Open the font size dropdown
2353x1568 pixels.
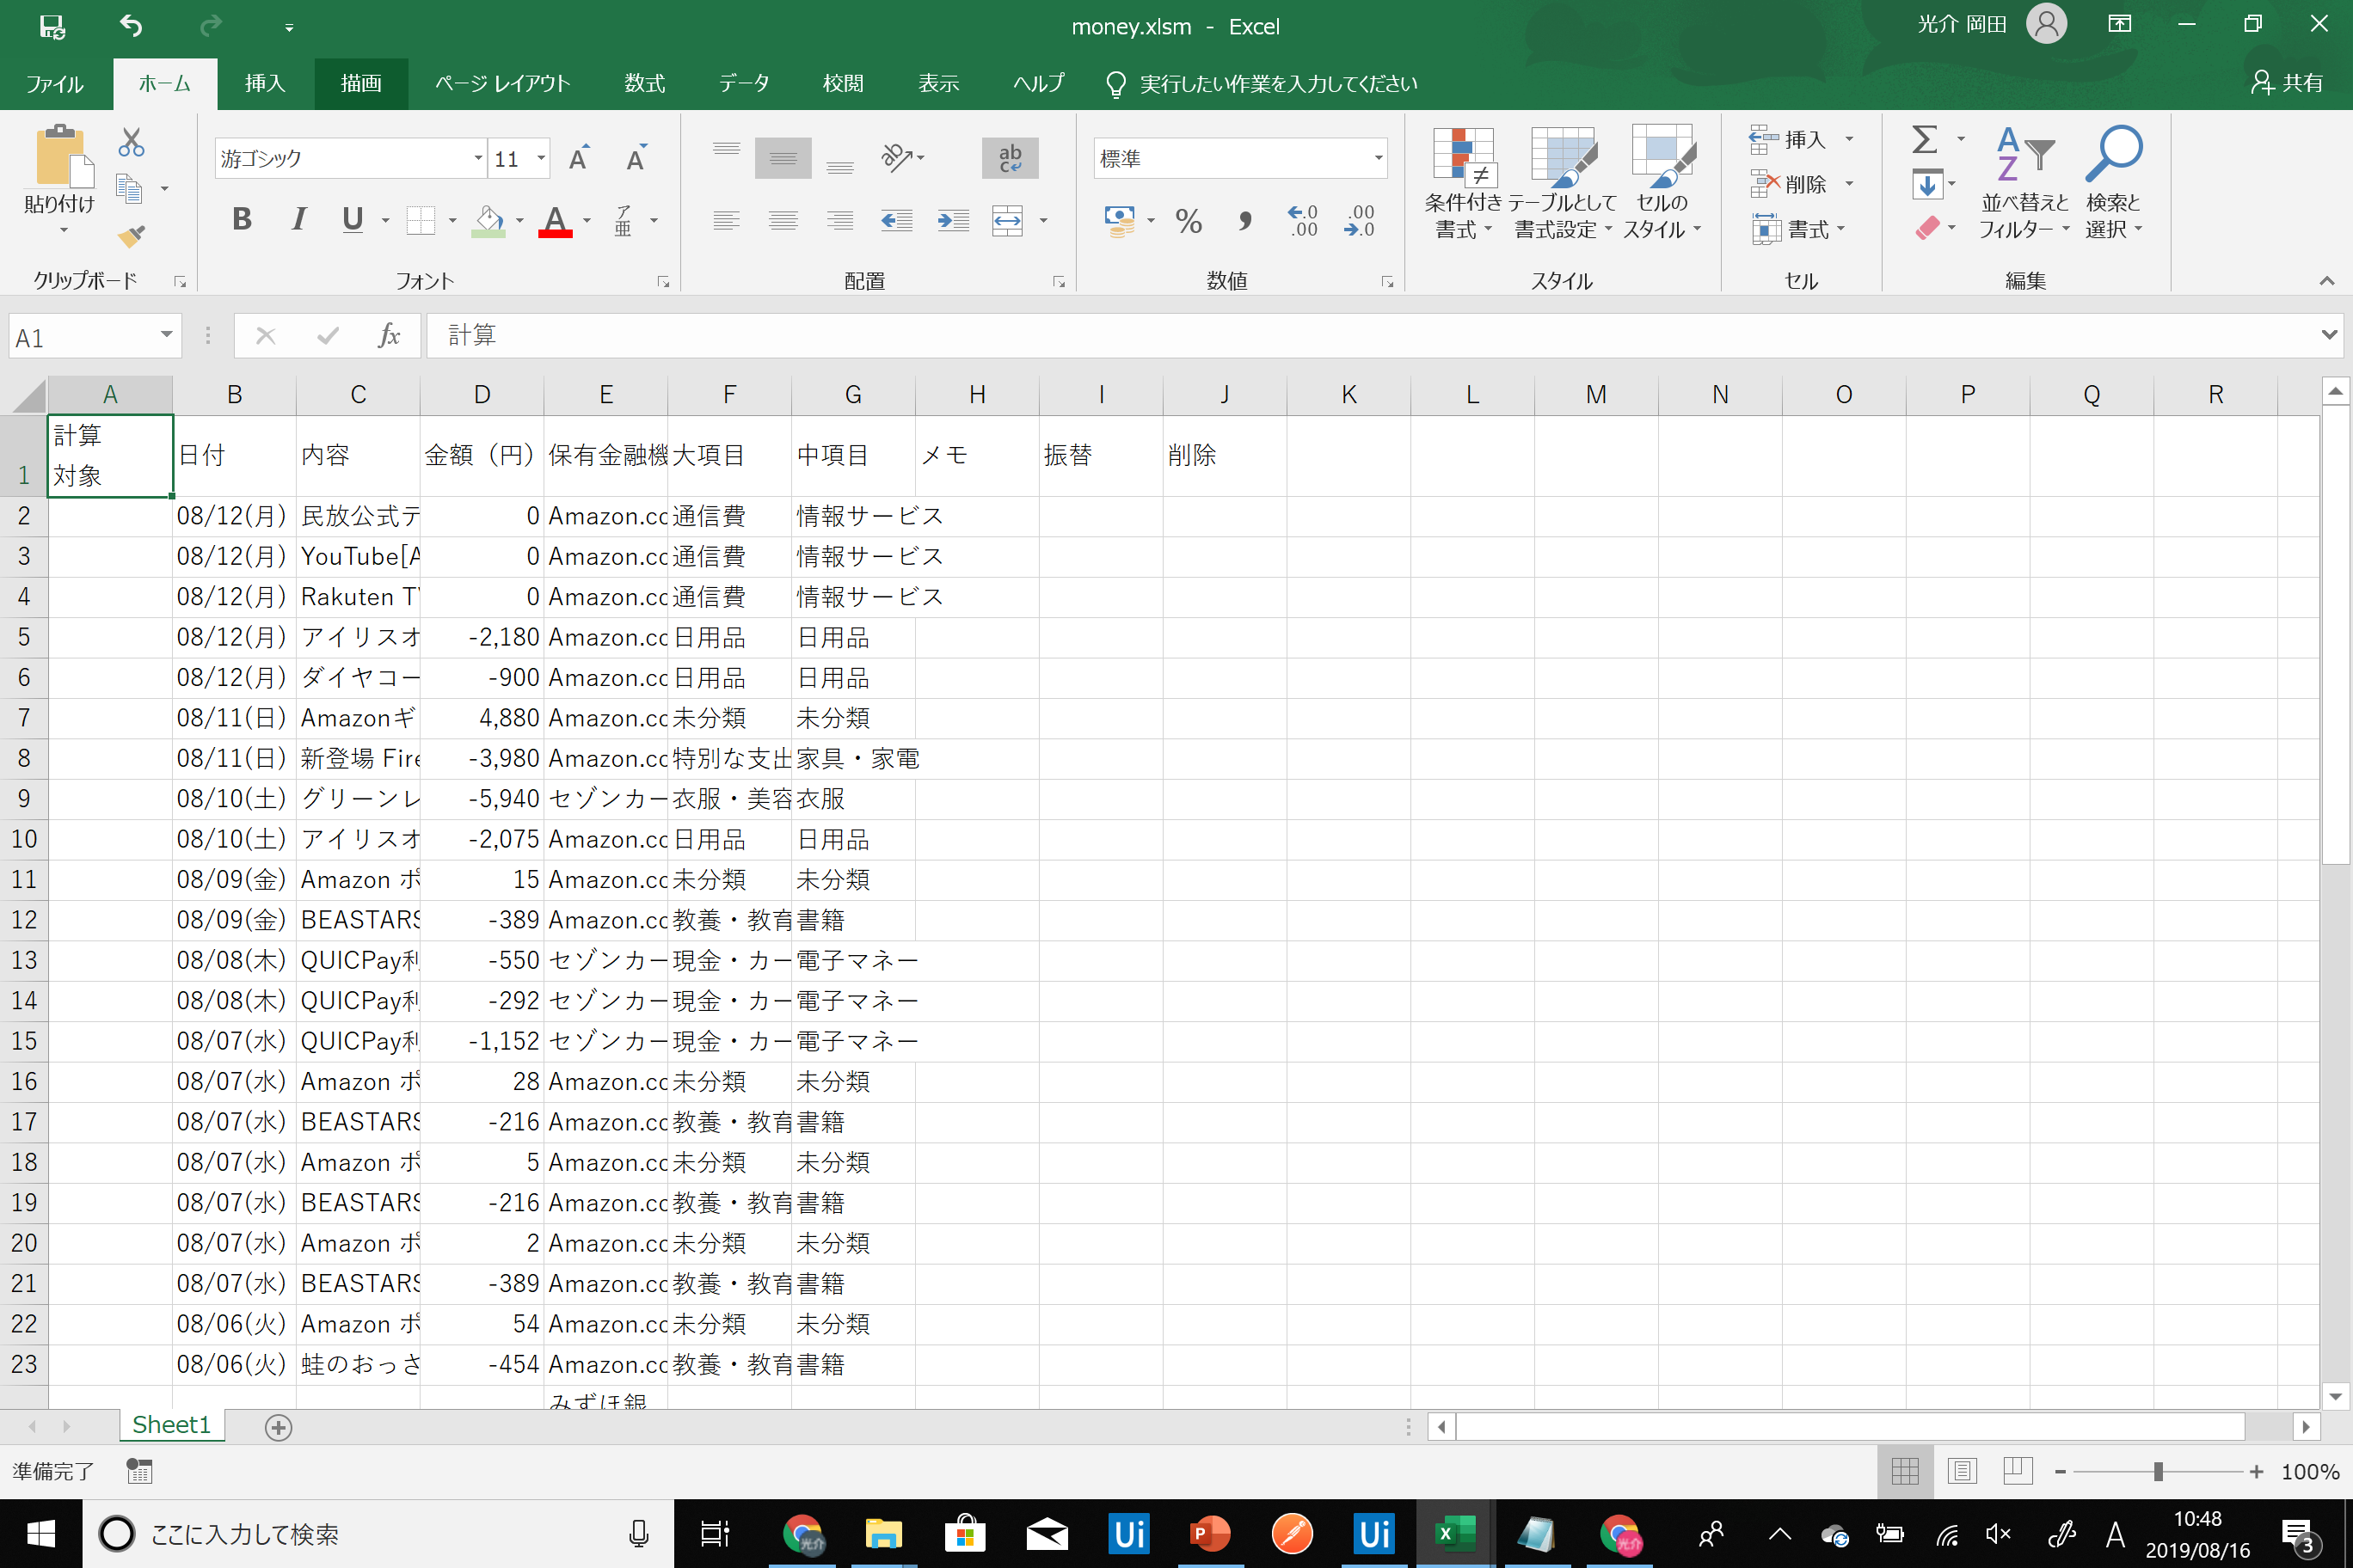(x=539, y=157)
